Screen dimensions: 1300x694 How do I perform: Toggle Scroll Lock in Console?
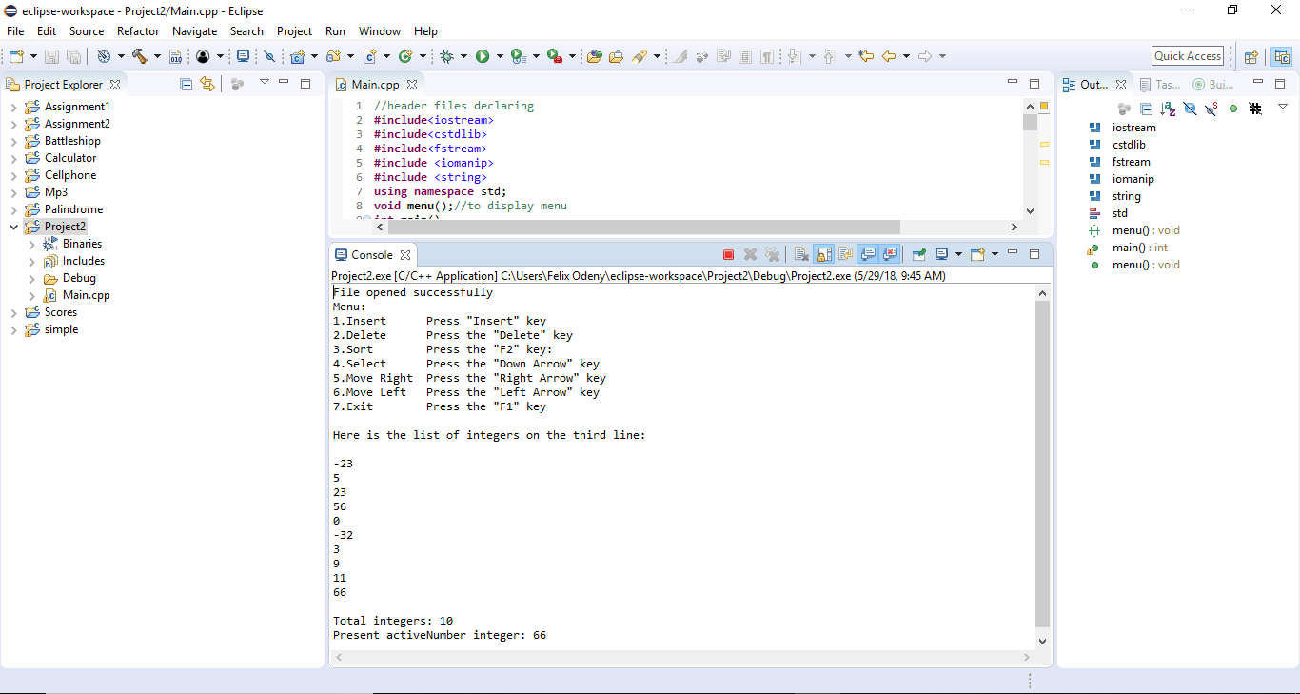tap(824, 254)
